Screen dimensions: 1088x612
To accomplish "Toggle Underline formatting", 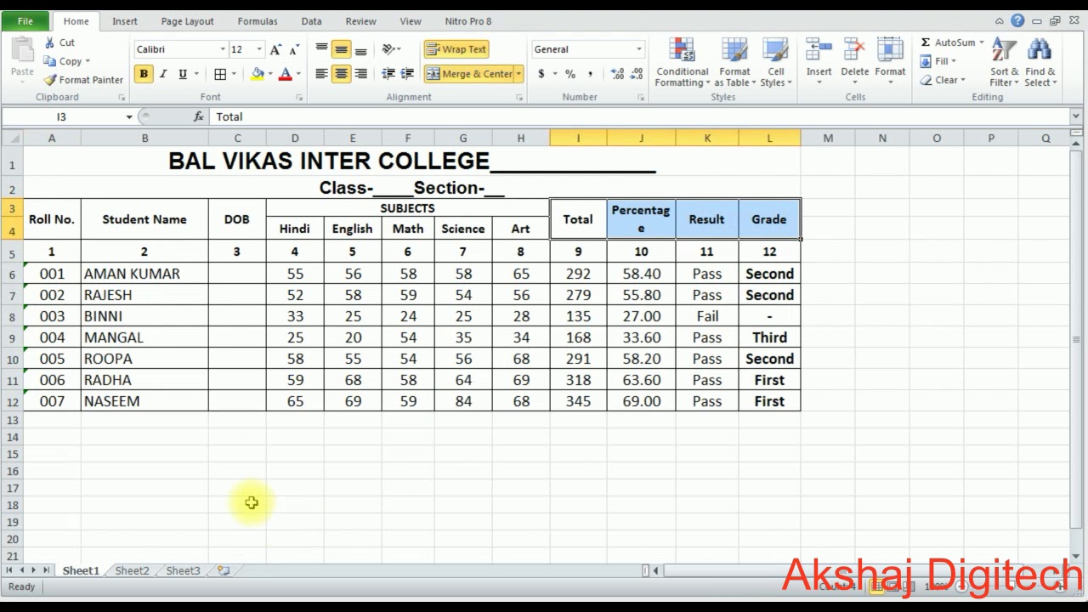I will point(182,74).
